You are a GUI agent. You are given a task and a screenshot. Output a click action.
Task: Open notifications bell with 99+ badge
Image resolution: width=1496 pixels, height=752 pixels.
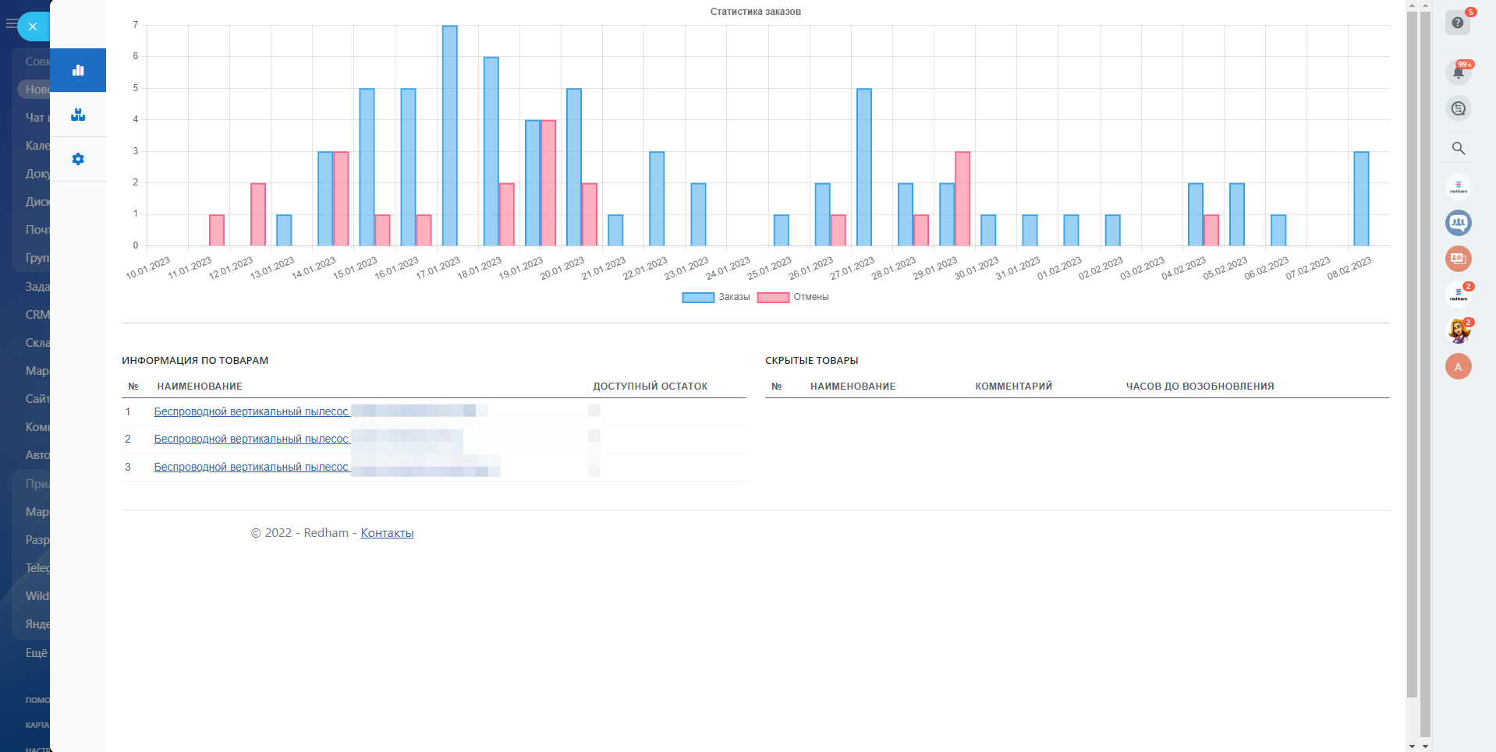click(1458, 72)
